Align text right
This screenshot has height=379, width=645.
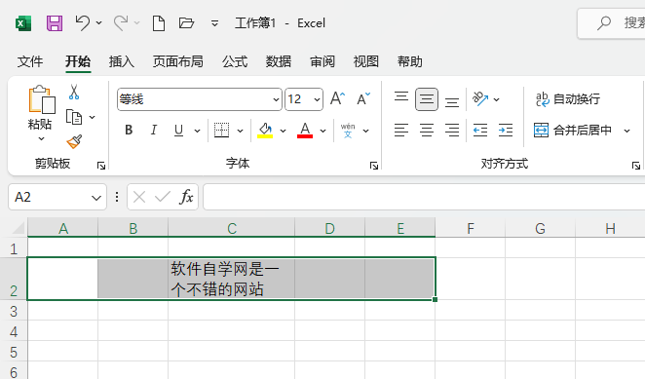click(452, 131)
